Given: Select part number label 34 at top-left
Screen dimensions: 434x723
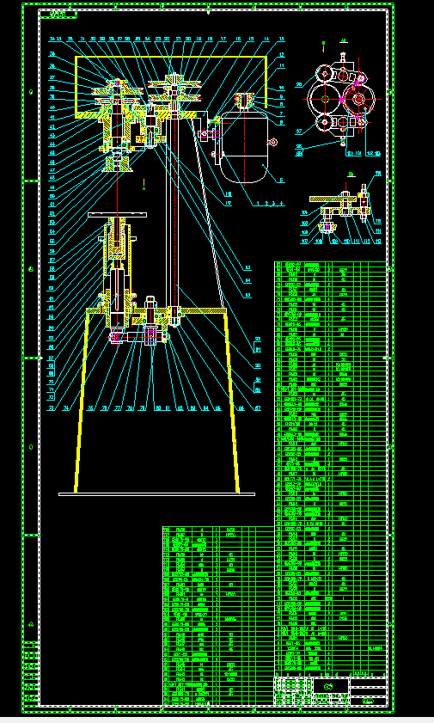Looking at the screenshot, I should tap(52, 39).
